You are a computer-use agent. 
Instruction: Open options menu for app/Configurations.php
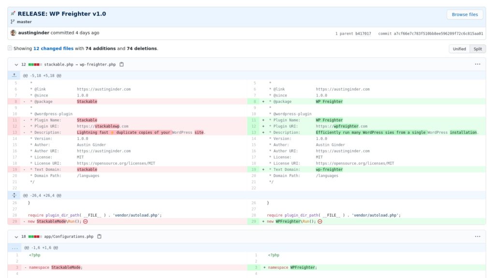(x=478, y=236)
